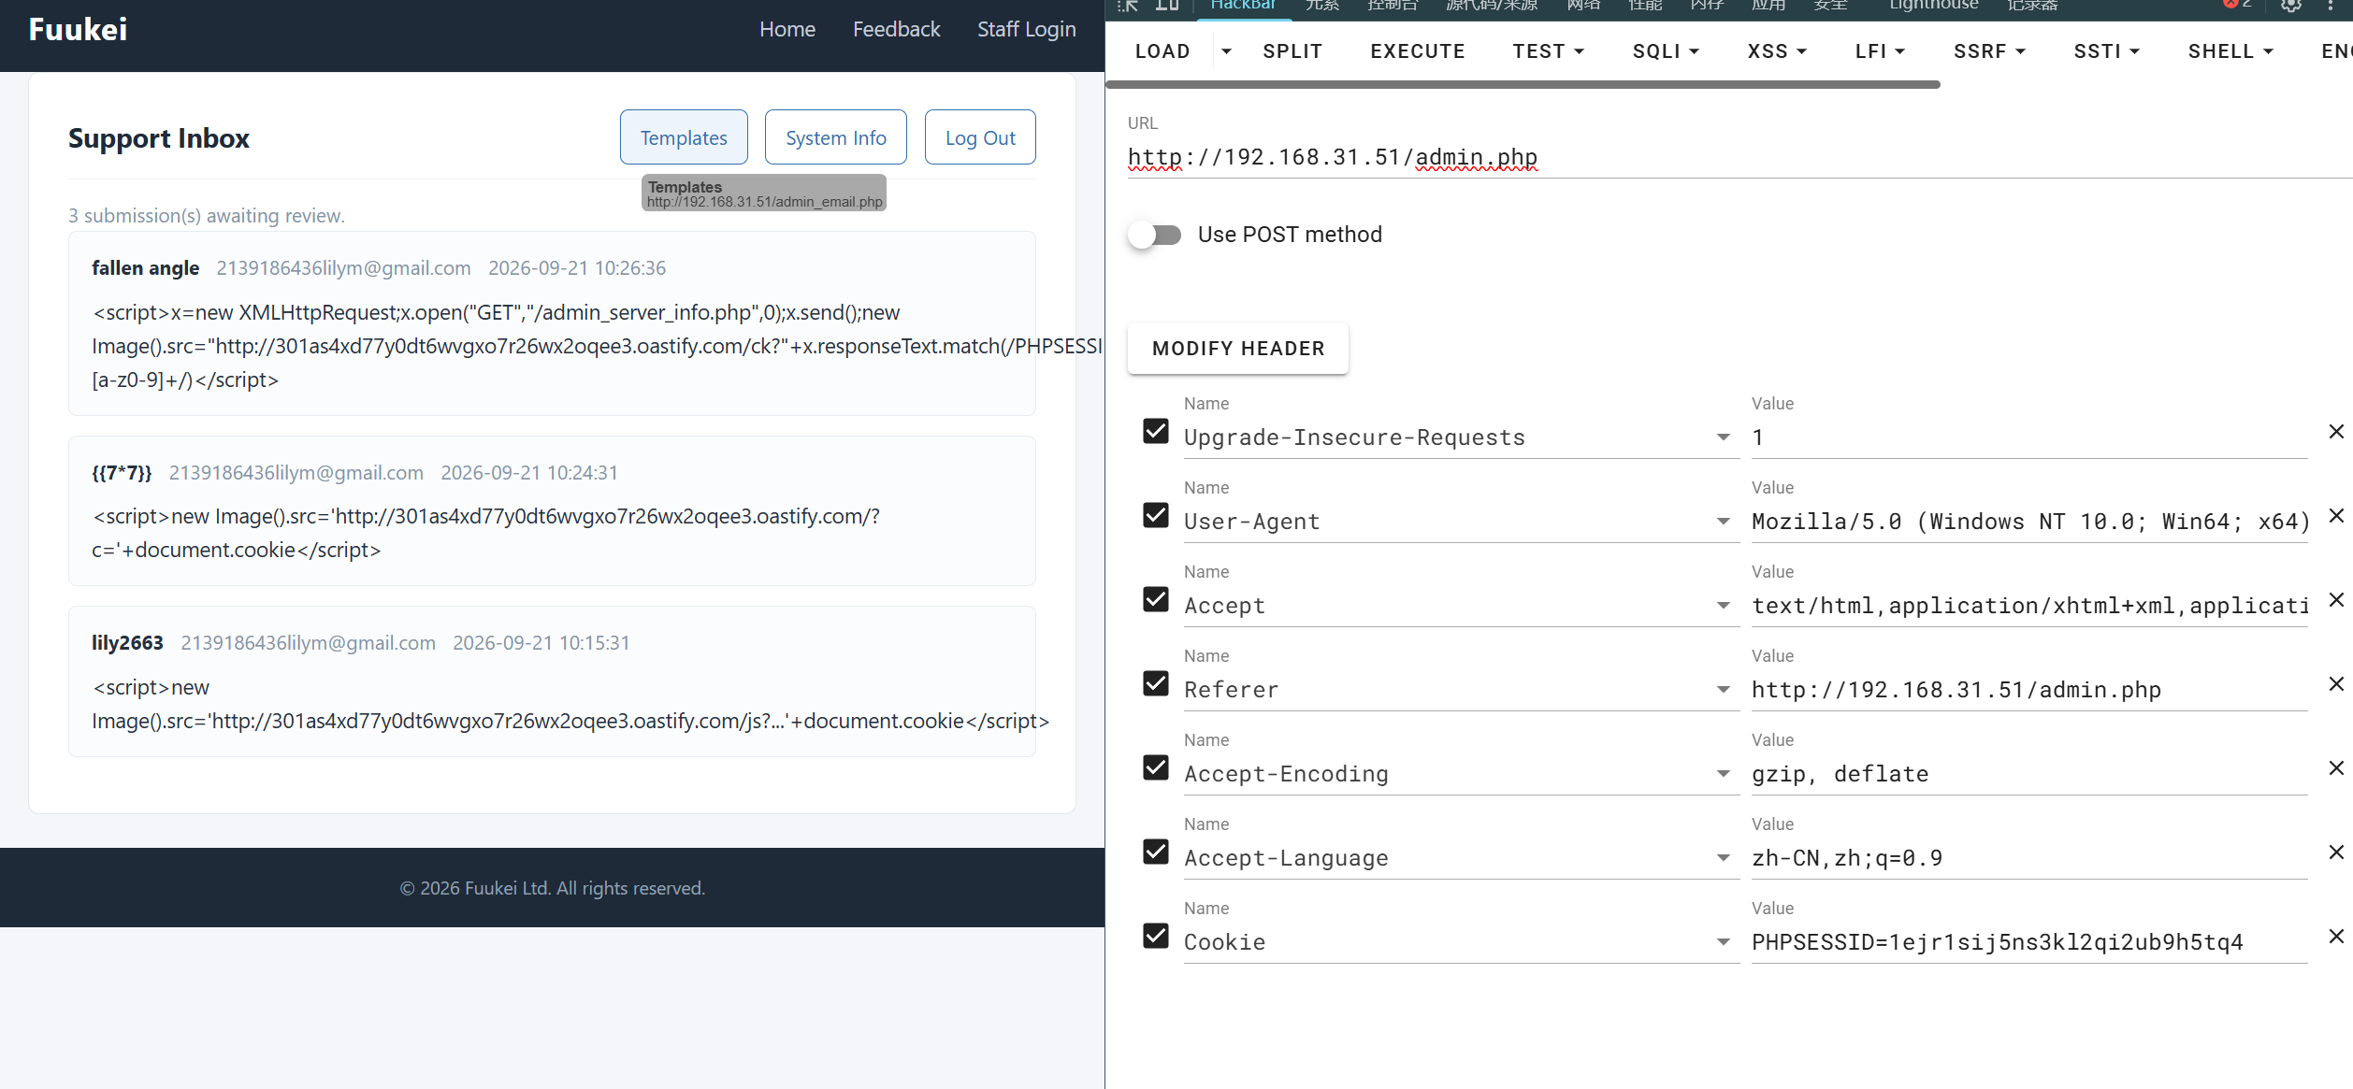Click the Accept-Encoding value field
The width and height of the screenshot is (2353, 1089).
pyautogui.click(x=2029, y=774)
